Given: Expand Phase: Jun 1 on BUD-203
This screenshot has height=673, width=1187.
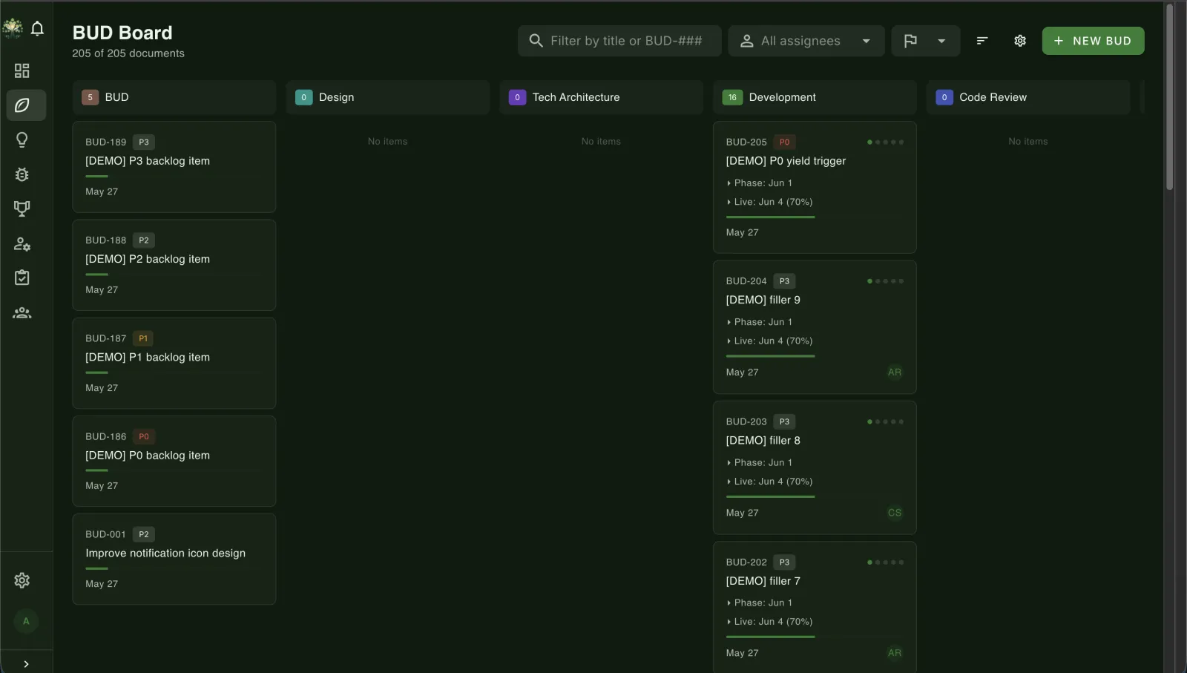Looking at the screenshot, I should [x=759, y=463].
